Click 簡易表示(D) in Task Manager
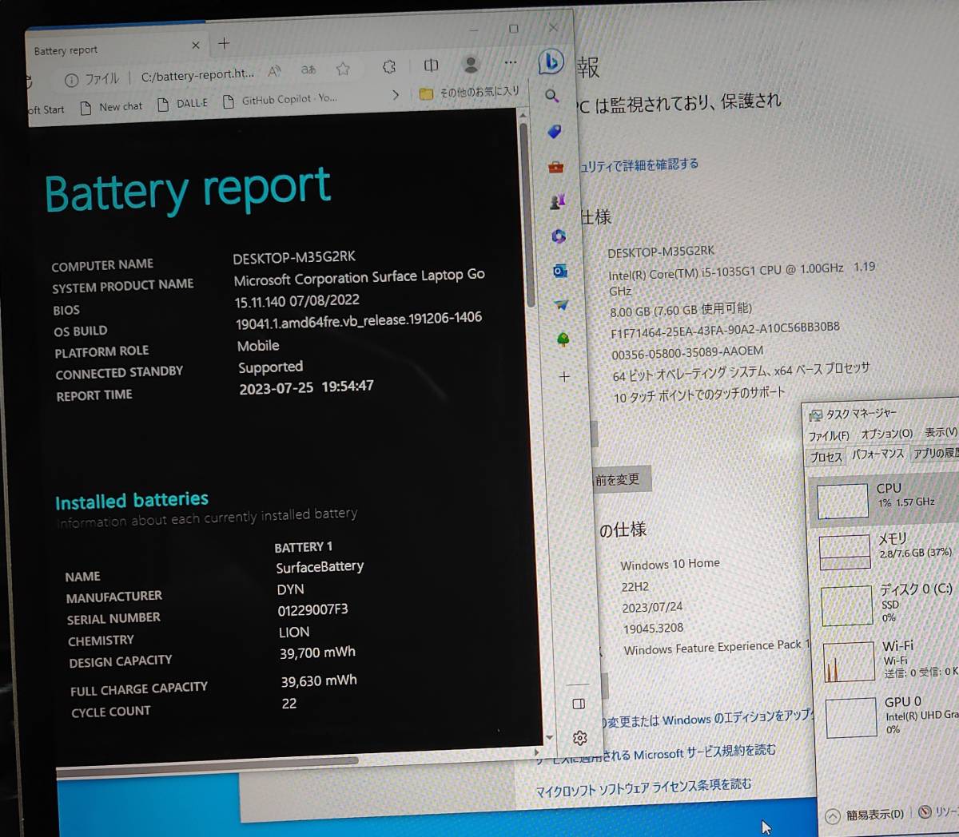The height and width of the screenshot is (837, 959). coord(866,815)
